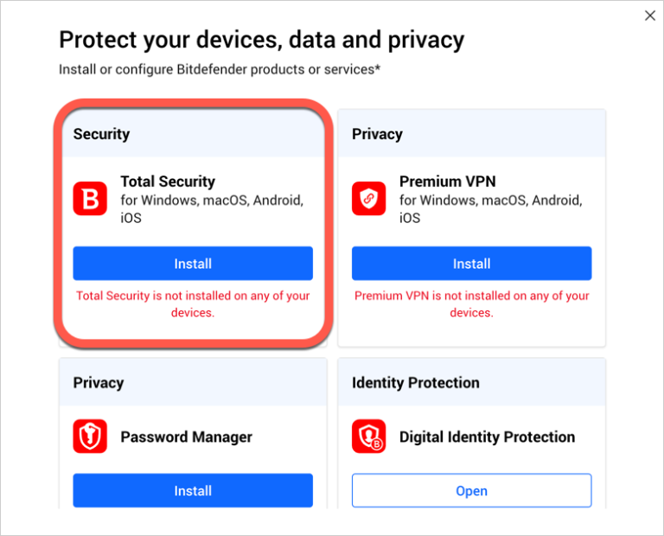The width and height of the screenshot is (664, 536).
Task: Click the Total Security Bitdefender icon
Action: click(x=90, y=199)
